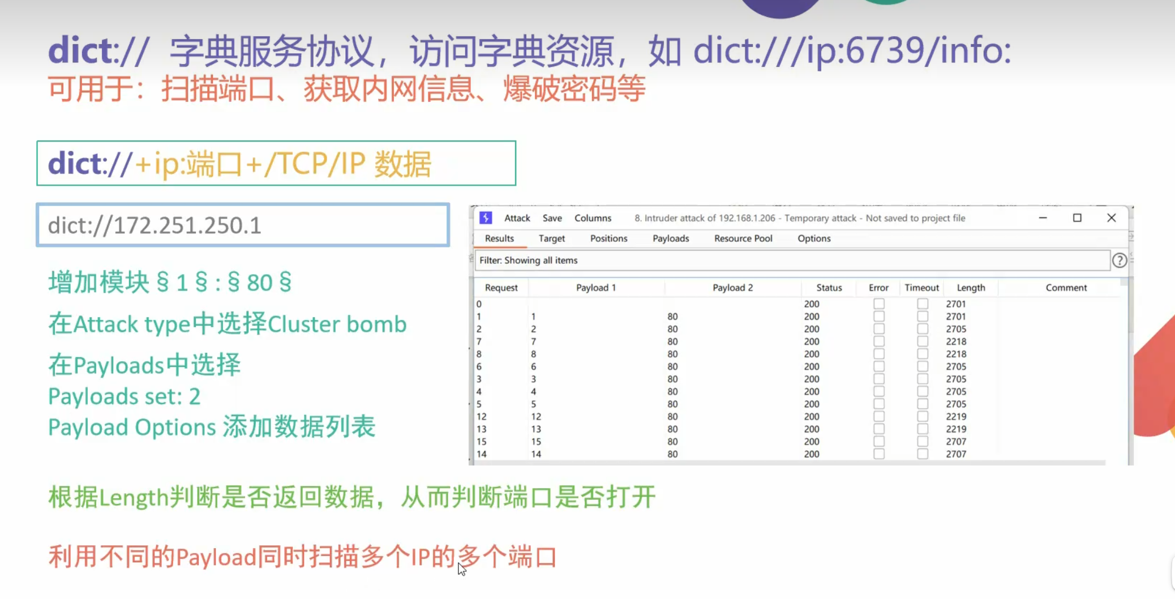Image resolution: width=1175 pixels, height=599 pixels.
Task: Open the Save menu
Action: [x=552, y=218]
